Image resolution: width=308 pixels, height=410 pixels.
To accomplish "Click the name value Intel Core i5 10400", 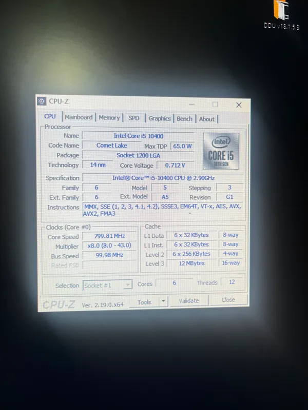I will coord(138,136).
